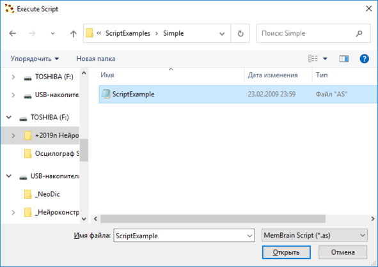378x267 pixels.
Task: Click the search magnifier icon
Action: [359, 33]
